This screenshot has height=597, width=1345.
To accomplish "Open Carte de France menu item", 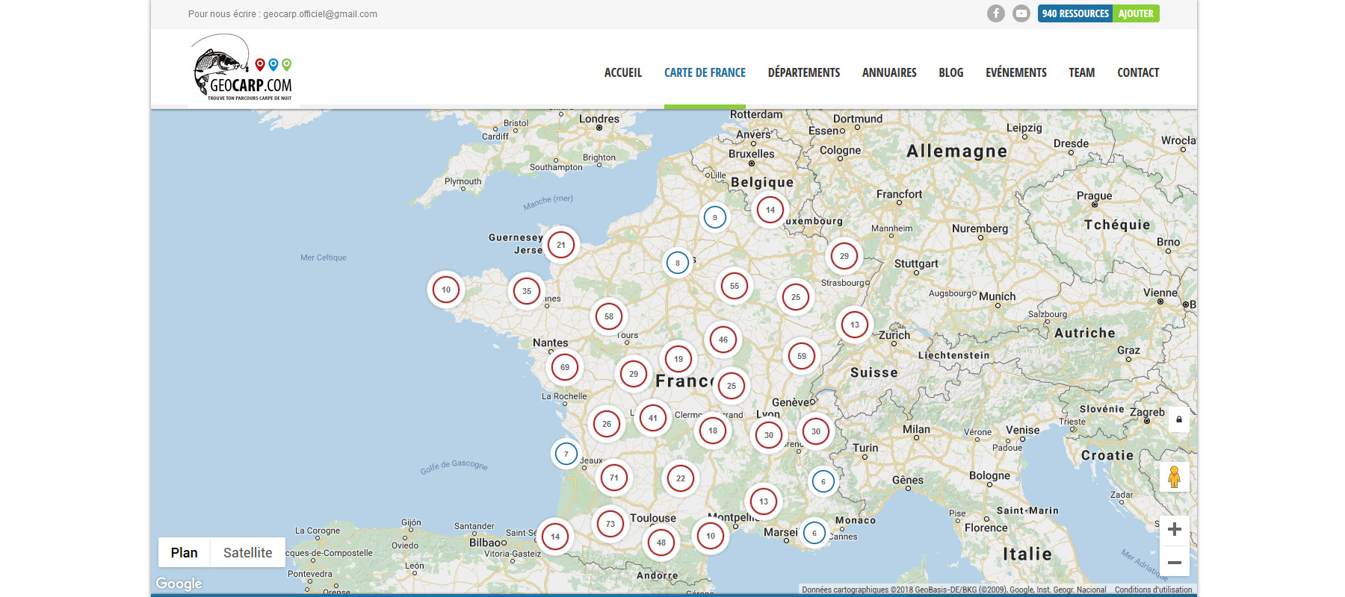I will 705,72.
